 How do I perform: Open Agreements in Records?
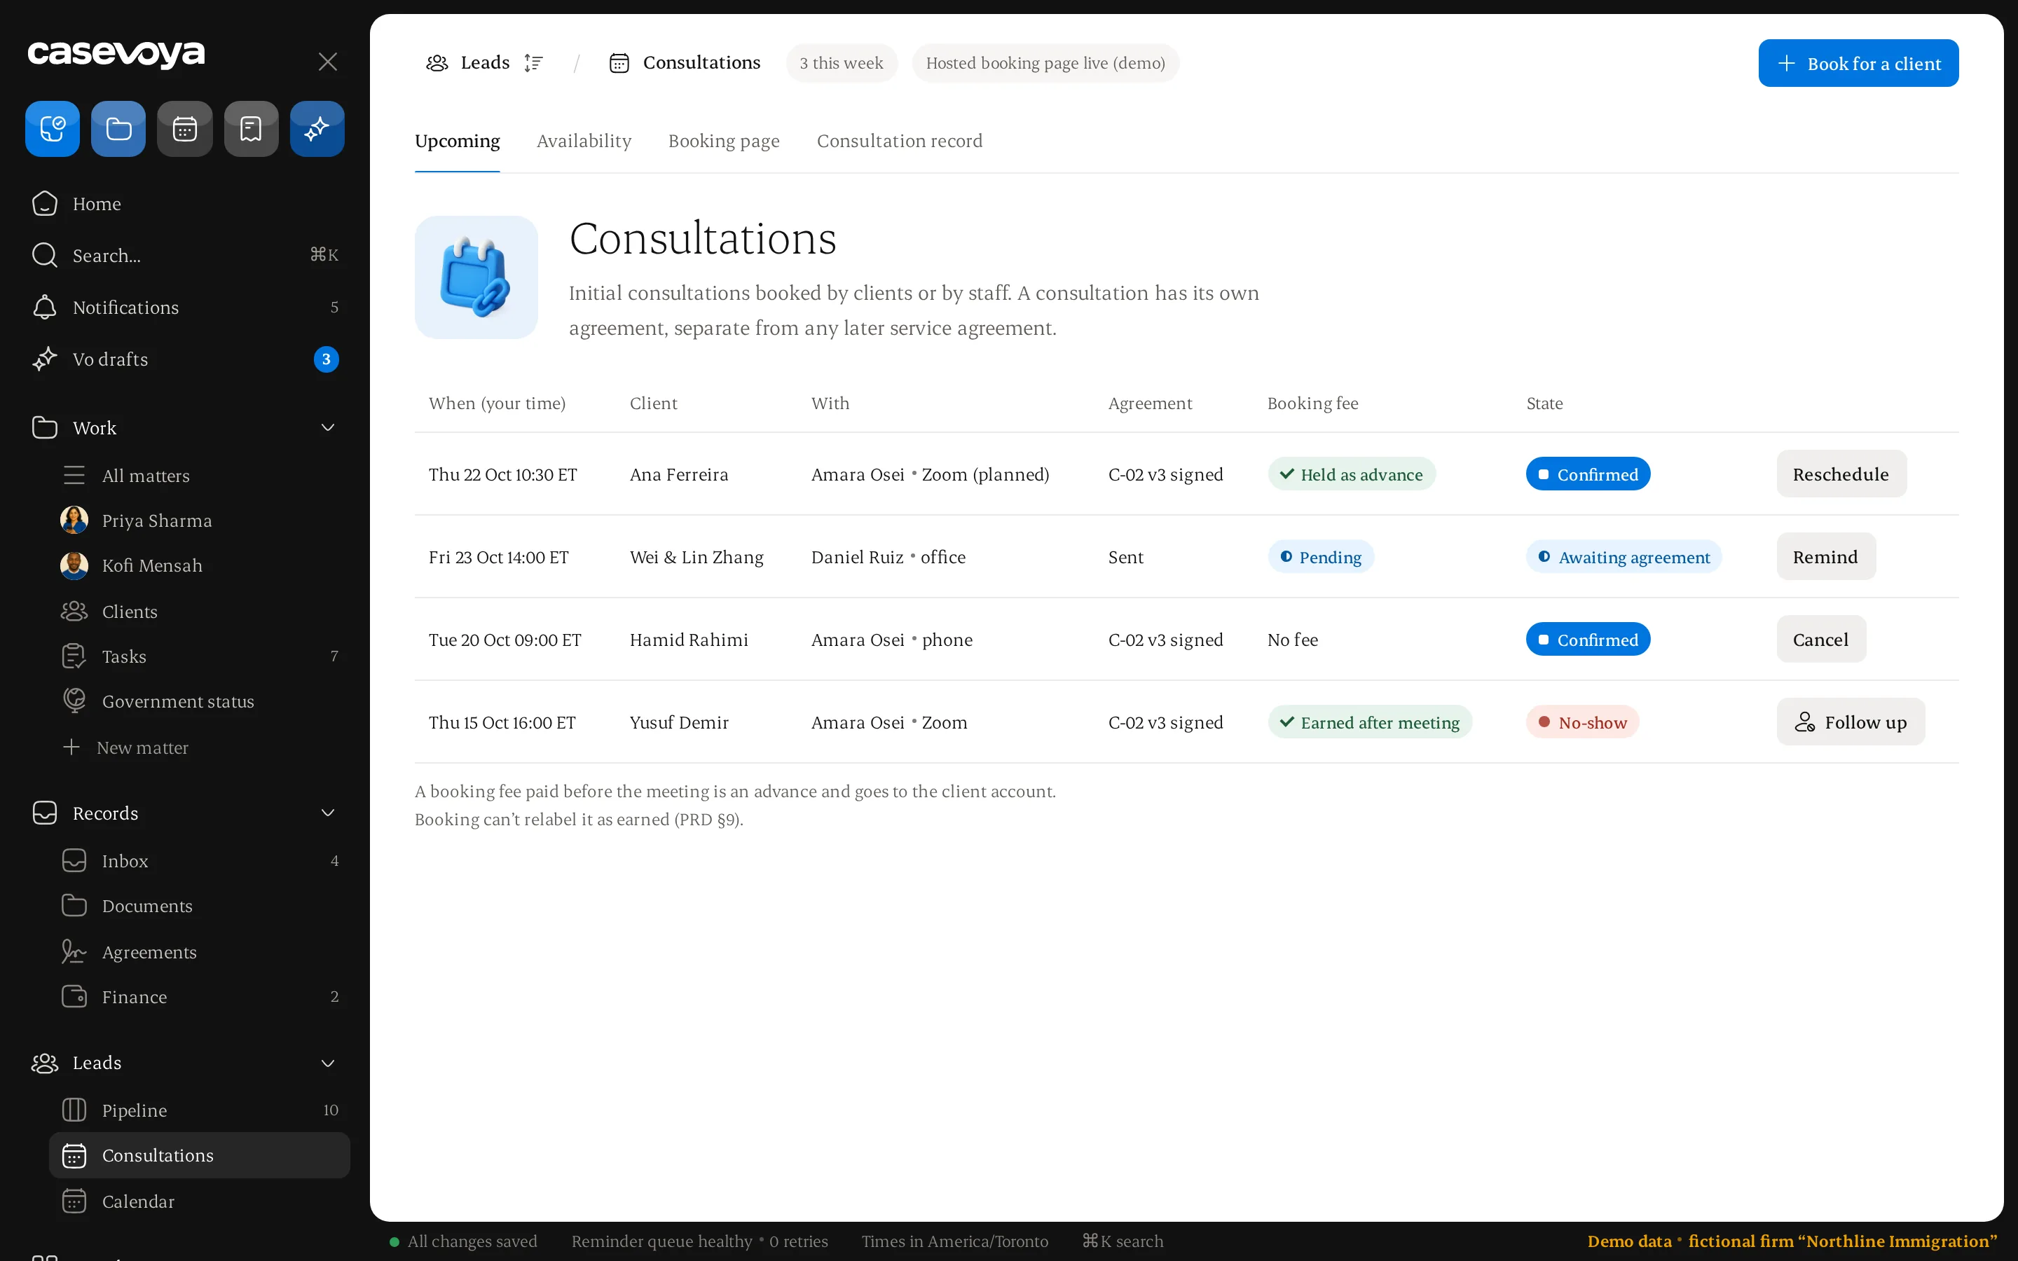point(199,951)
